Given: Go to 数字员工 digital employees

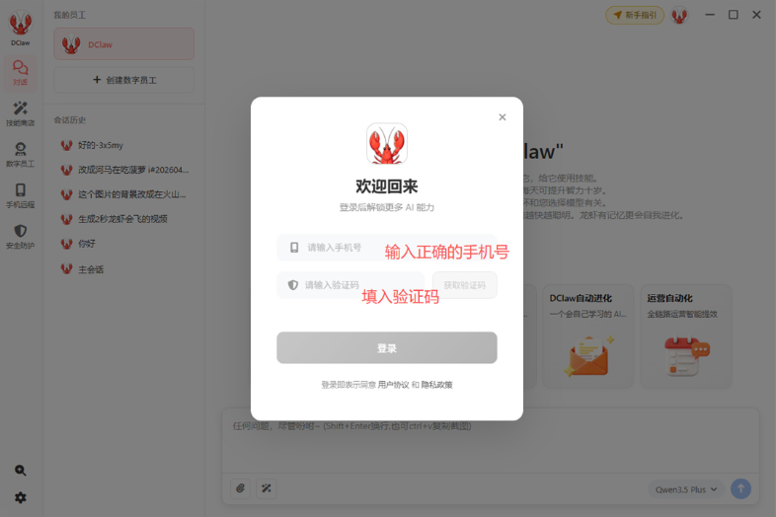Looking at the screenshot, I should pyautogui.click(x=21, y=154).
